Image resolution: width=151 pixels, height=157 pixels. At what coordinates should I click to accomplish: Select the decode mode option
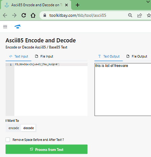click(x=29, y=128)
